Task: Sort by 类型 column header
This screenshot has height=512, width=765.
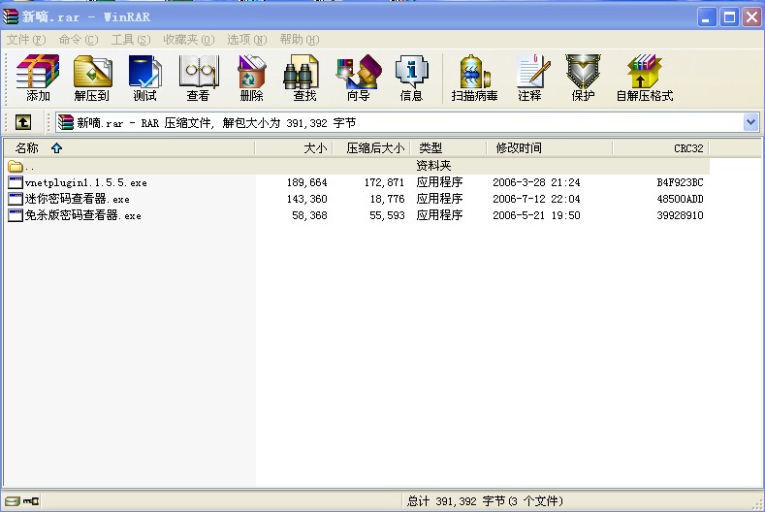Action: click(x=448, y=148)
